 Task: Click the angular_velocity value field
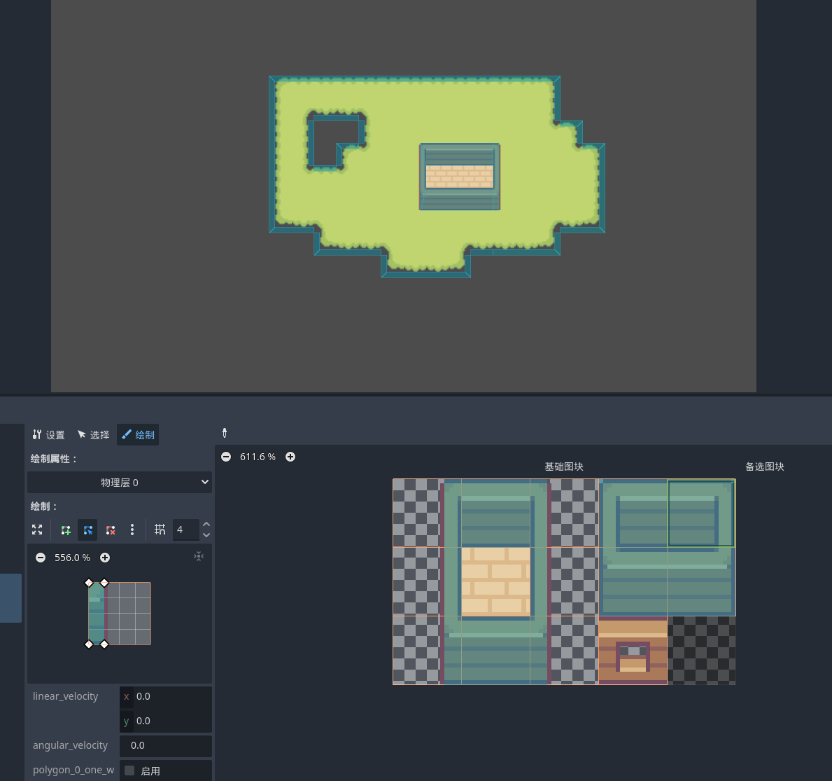coord(166,745)
